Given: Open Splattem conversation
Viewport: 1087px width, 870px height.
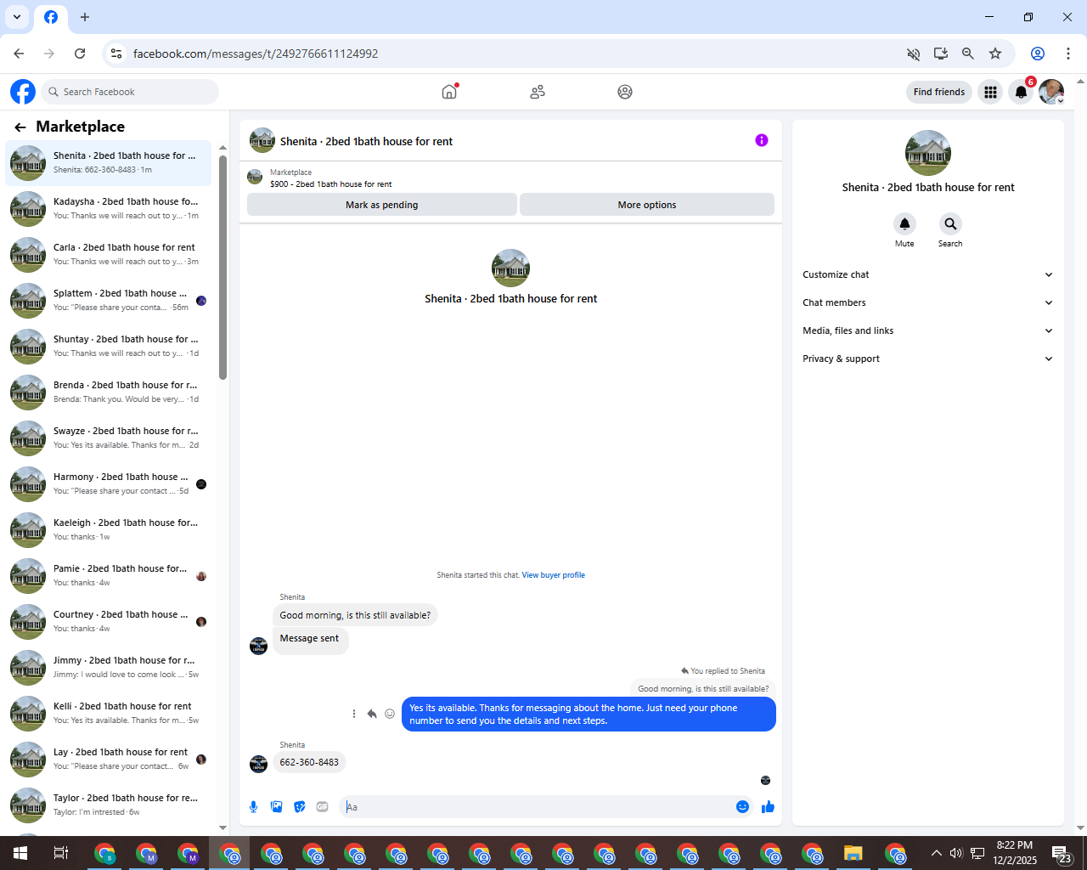Looking at the screenshot, I should point(109,301).
